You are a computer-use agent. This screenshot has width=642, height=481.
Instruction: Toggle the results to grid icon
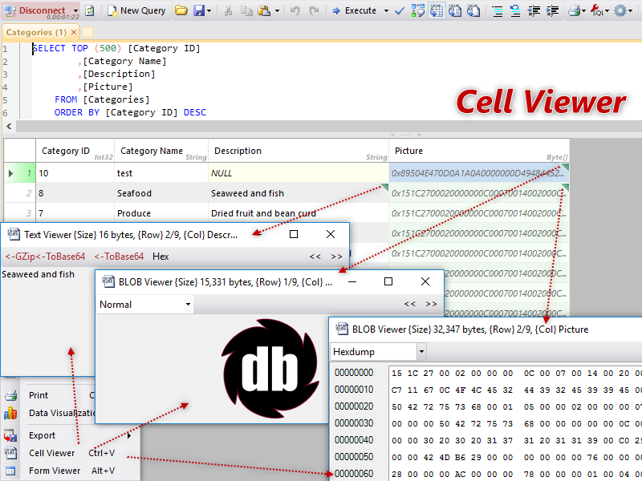coord(437,11)
